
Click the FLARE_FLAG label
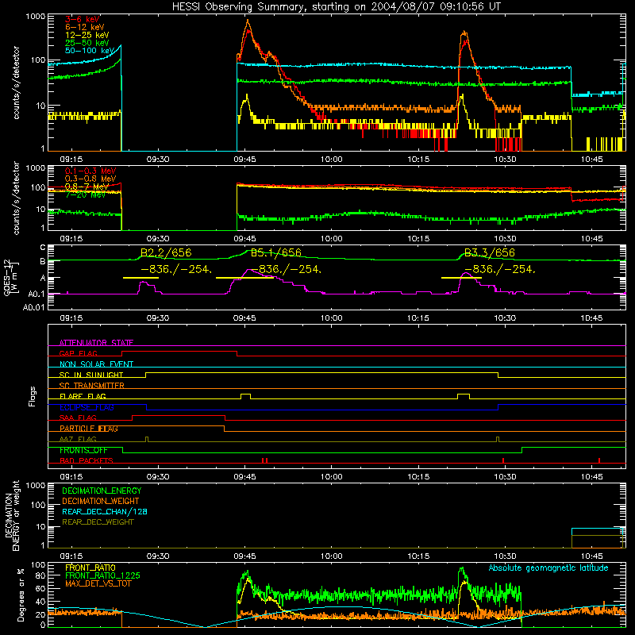click(83, 396)
